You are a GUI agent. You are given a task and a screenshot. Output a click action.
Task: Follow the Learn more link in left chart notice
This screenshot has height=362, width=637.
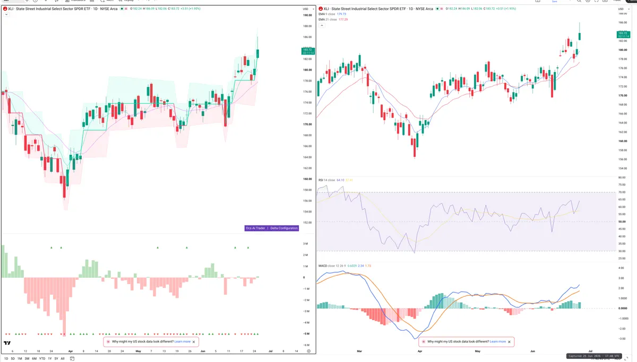182,341
